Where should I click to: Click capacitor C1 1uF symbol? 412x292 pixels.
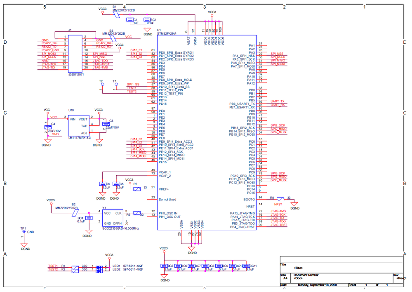pos(130,19)
